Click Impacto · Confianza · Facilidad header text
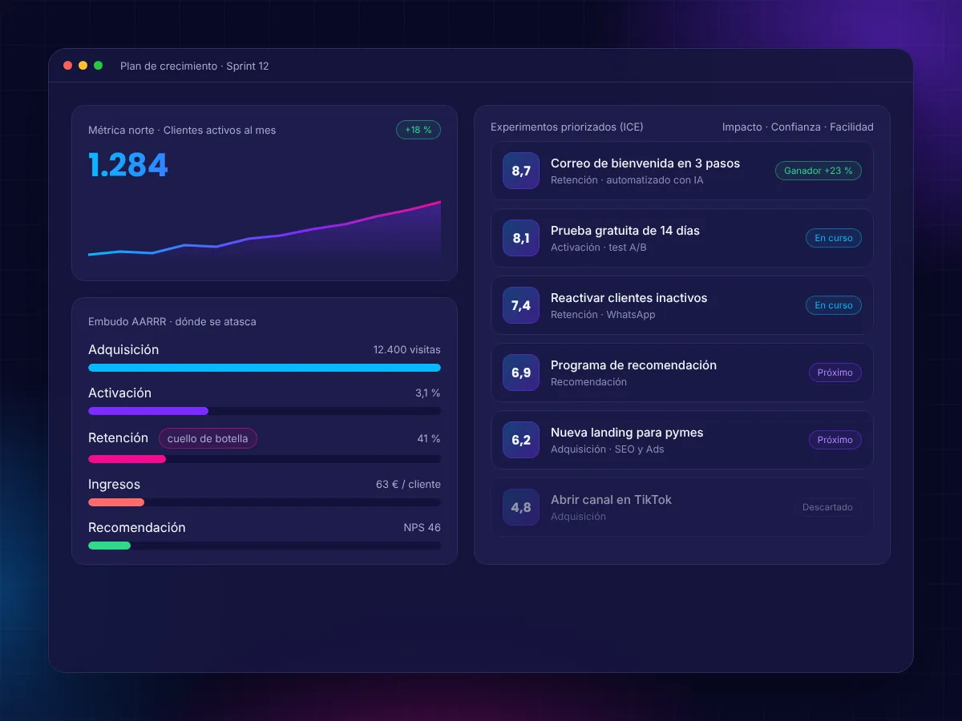The width and height of the screenshot is (962, 721). 798,127
